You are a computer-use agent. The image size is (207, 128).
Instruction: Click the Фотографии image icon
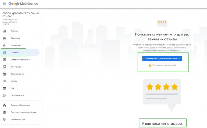(x=4, y=67)
